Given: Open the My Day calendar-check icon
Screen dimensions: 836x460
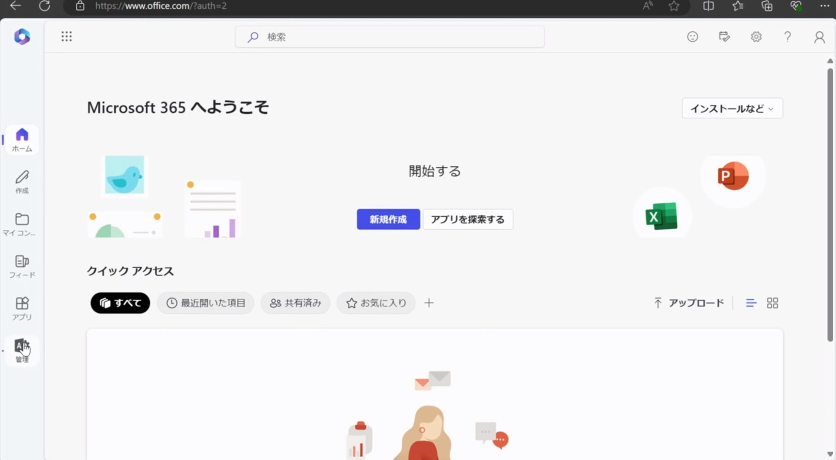Looking at the screenshot, I should [x=724, y=37].
